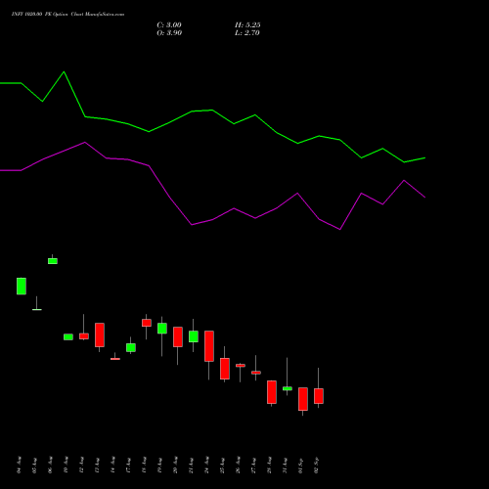Select the red candlestick for 25 Aug

(x=225, y=369)
